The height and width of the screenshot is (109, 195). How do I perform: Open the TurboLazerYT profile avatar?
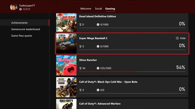(x=14, y=7)
